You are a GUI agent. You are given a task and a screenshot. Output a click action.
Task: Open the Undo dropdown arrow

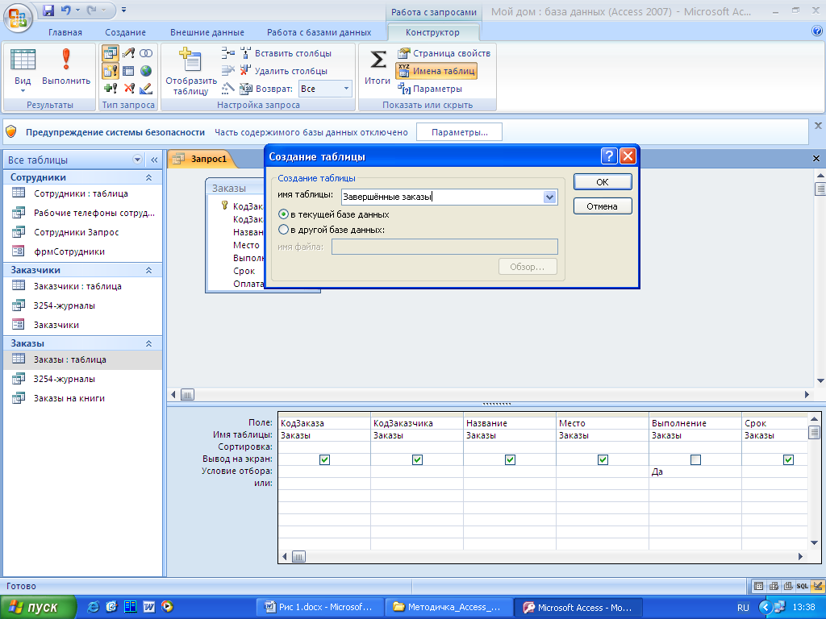coord(78,10)
